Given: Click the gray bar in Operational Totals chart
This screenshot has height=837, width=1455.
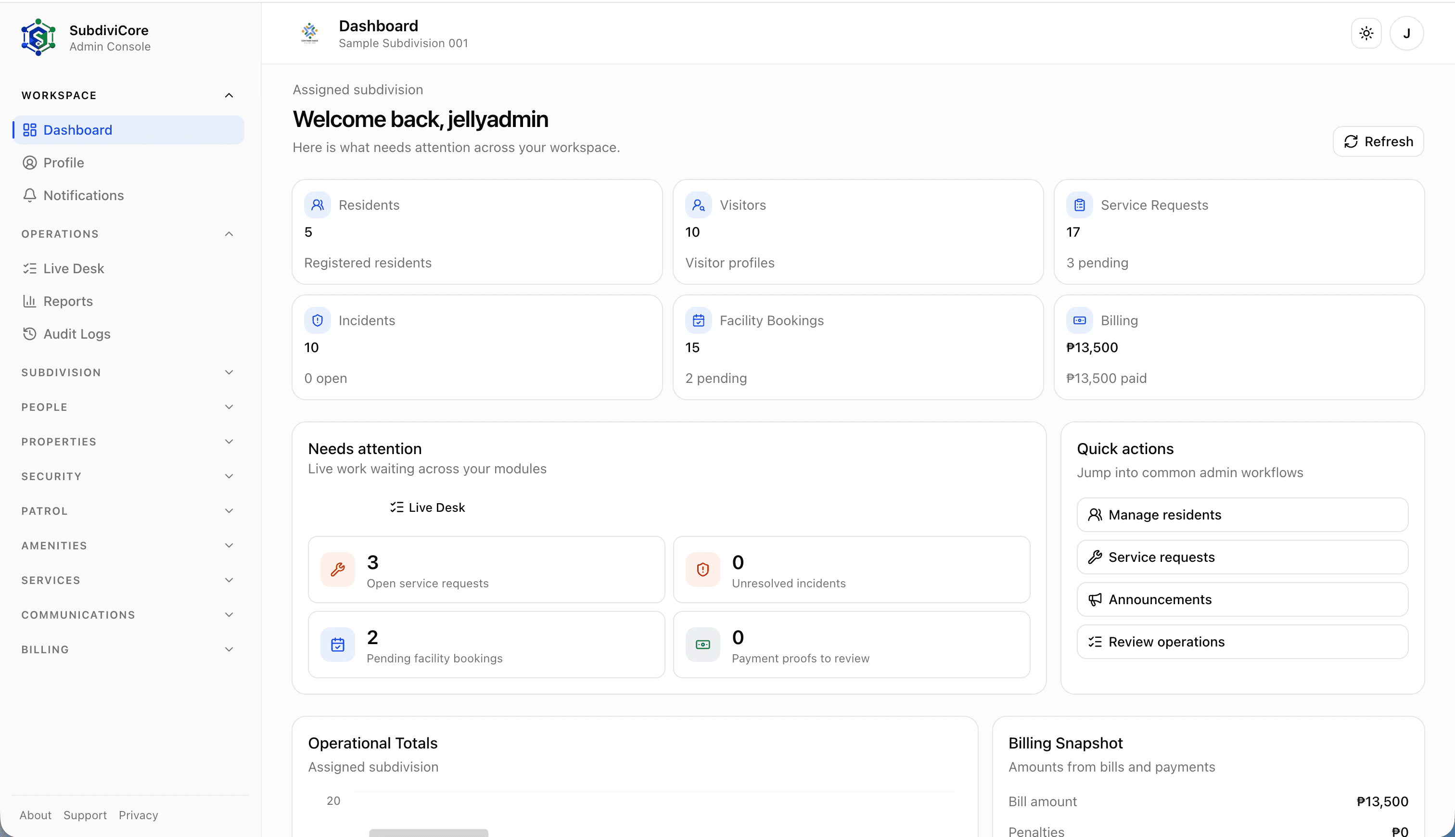Looking at the screenshot, I should point(428,833).
